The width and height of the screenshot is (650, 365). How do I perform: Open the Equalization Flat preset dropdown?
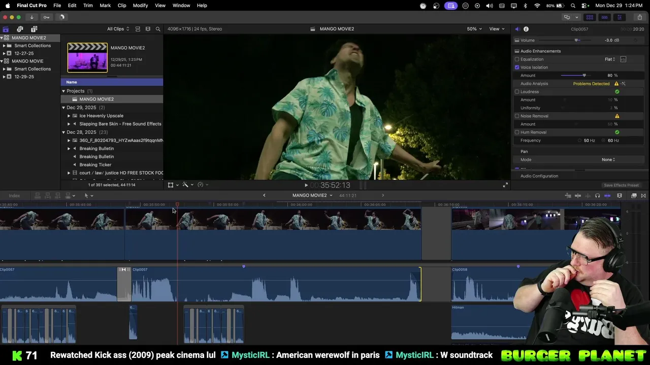pyautogui.click(x=610, y=59)
